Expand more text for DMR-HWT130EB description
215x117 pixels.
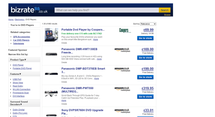point(99,59)
